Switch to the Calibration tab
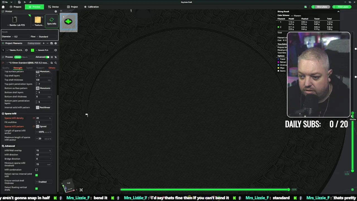 (x=91, y=7)
